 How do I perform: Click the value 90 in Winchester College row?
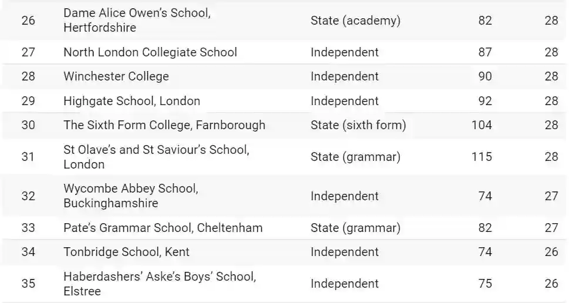[x=485, y=76]
